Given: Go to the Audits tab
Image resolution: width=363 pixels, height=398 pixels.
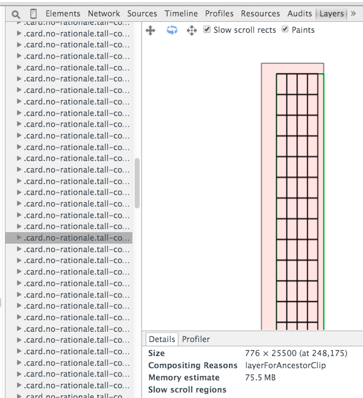Looking at the screenshot, I should click(x=299, y=13).
